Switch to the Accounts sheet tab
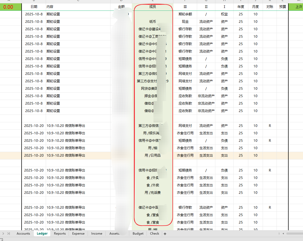This screenshot has width=303, height=241. (23, 234)
